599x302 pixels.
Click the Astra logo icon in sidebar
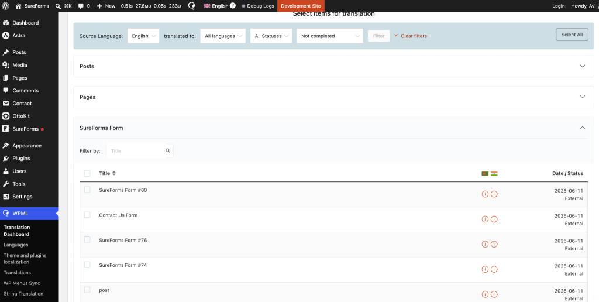coord(6,36)
